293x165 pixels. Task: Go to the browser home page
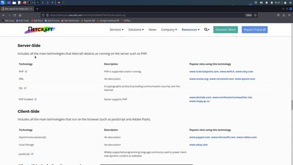point(20,15)
